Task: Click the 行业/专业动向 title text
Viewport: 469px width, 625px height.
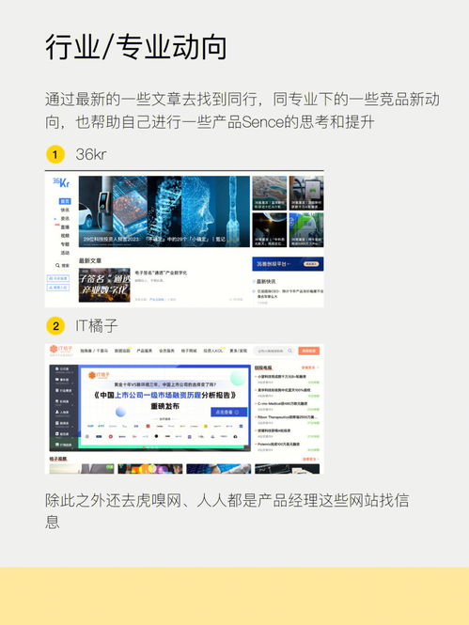Action: pyautogui.click(x=136, y=47)
